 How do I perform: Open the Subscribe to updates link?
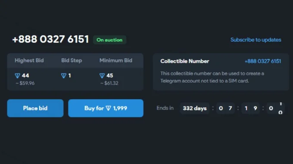point(256,39)
